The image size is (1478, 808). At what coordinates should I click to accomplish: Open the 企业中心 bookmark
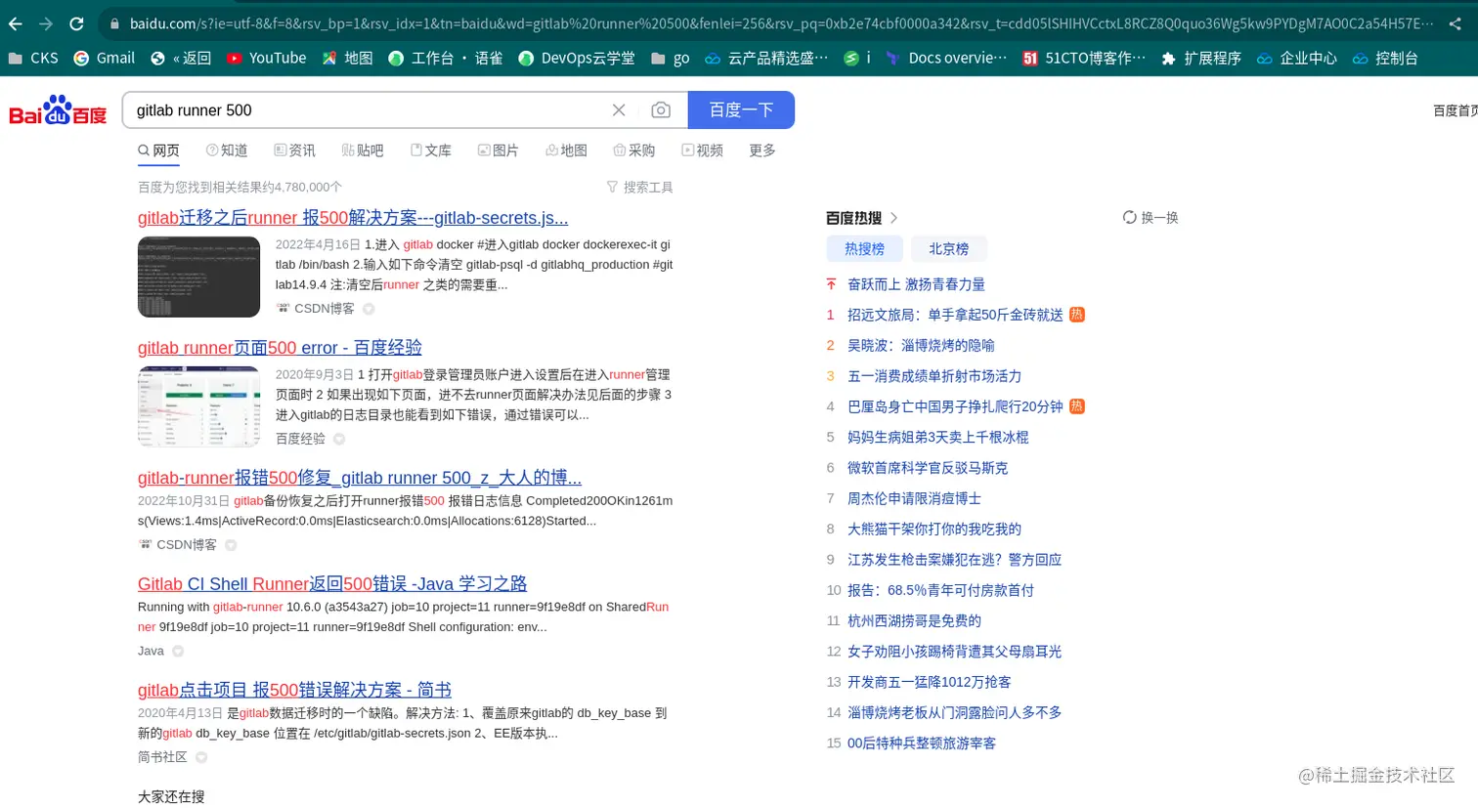click(1296, 59)
